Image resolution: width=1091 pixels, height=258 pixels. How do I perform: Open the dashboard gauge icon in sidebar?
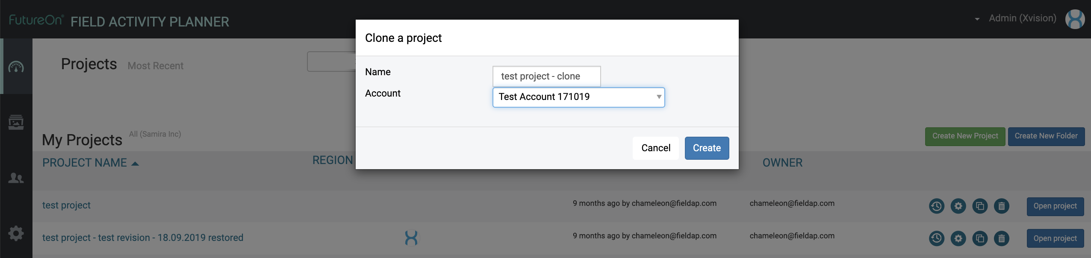(x=16, y=67)
